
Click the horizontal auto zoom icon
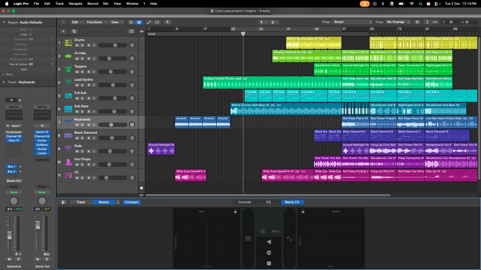tap(435, 22)
